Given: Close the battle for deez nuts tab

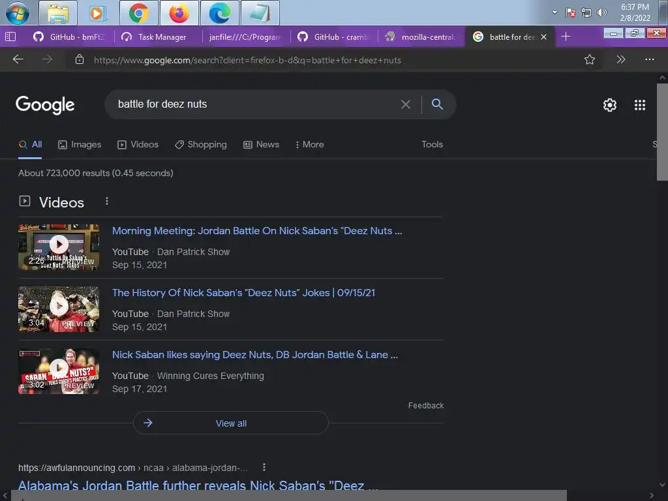Looking at the screenshot, I should click(543, 37).
